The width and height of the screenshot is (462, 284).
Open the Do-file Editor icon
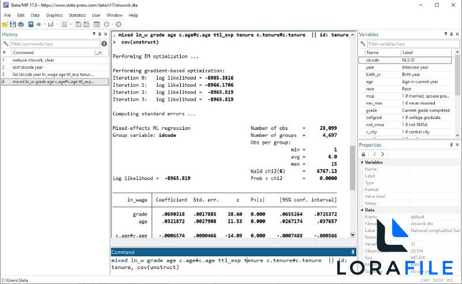pyautogui.click(x=65, y=24)
